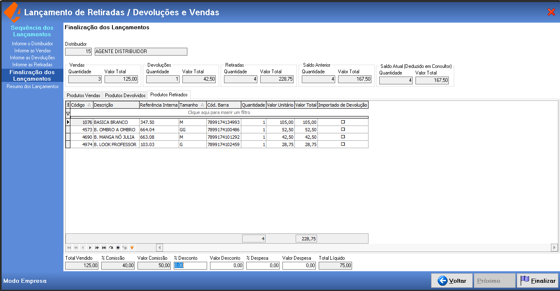Click the horizontal scrollbar left arrow
Image resolution: width=560 pixels, height=291 pixels.
pos(160,247)
